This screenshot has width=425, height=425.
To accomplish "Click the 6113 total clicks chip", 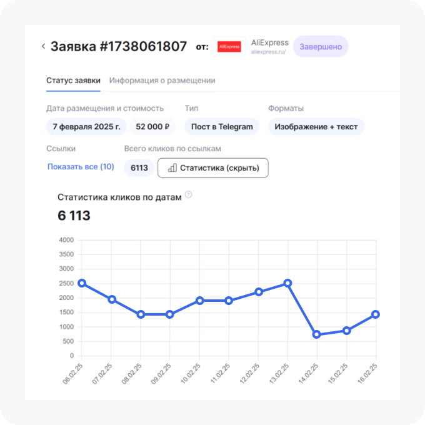I will point(139,167).
